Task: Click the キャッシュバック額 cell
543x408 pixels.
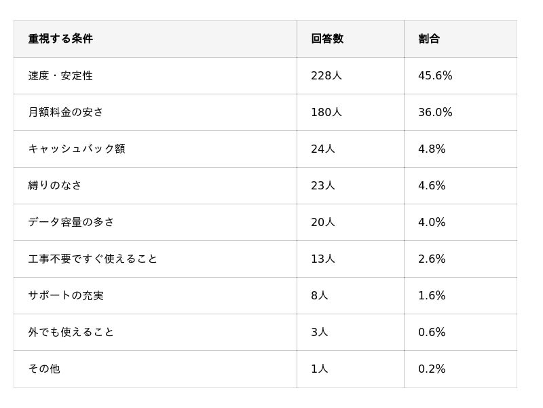Action: [77, 149]
